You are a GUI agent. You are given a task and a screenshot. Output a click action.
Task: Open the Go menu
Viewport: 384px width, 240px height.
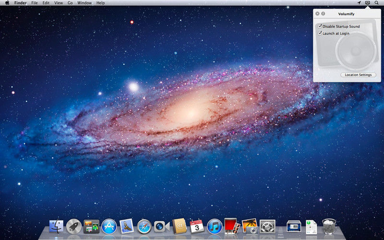pyautogui.click(x=70, y=3)
